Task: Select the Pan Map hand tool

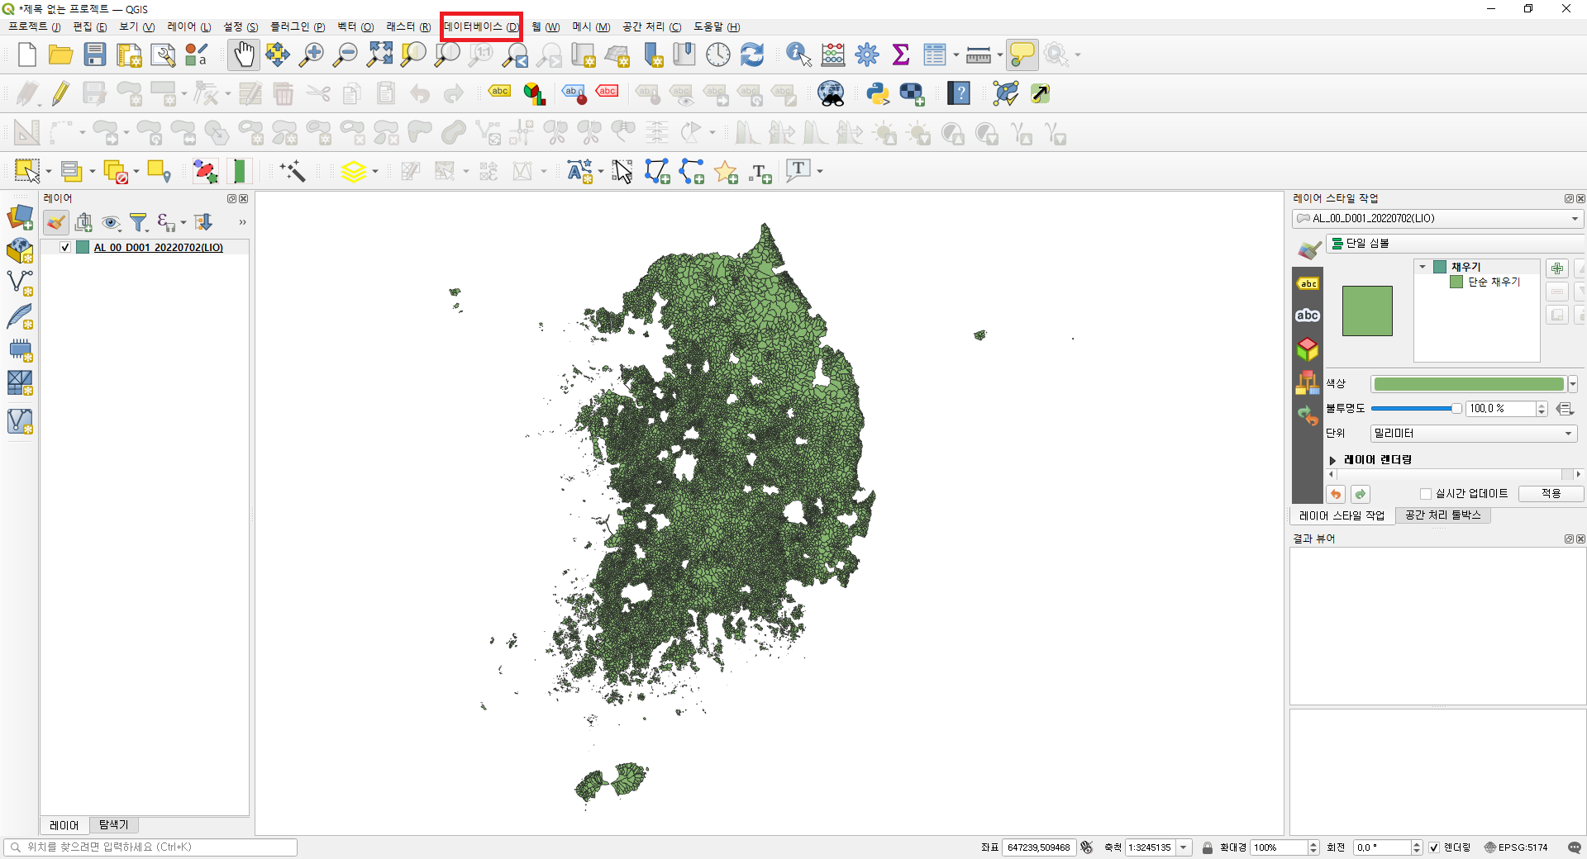Action: coord(244,55)
